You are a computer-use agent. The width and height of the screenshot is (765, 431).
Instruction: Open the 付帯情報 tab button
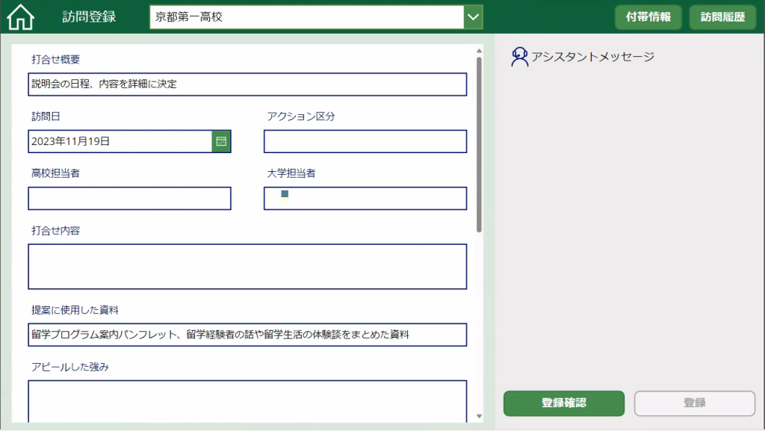click(648, 17)
